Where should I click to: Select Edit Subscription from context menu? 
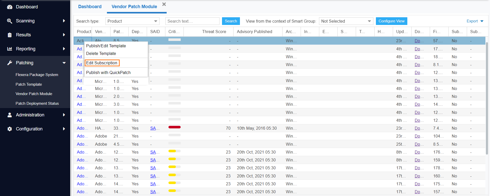[102, 63]
